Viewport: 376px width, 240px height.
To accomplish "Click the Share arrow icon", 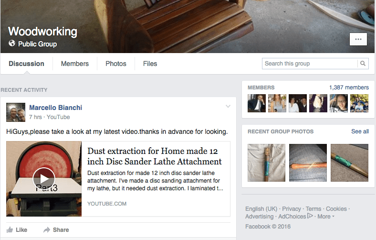I will pos(46,230).
